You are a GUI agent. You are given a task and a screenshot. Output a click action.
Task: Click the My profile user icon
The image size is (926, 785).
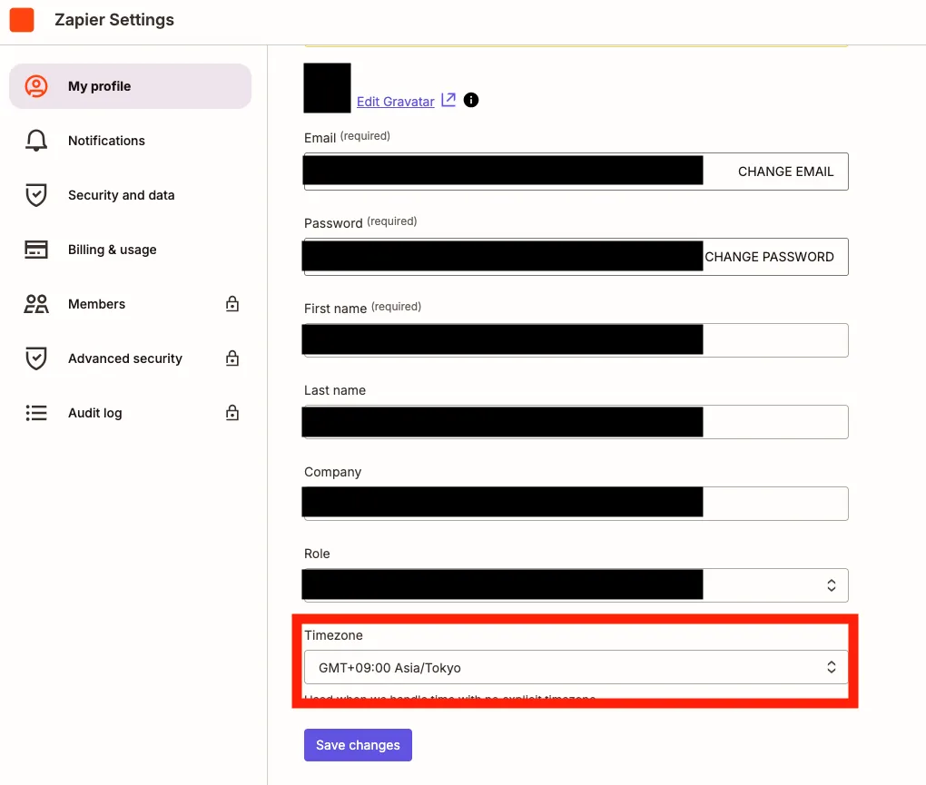click(x=36, y=86)
